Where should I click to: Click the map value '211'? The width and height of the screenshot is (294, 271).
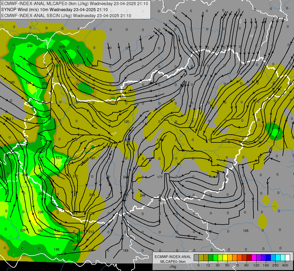coord(94,66)
